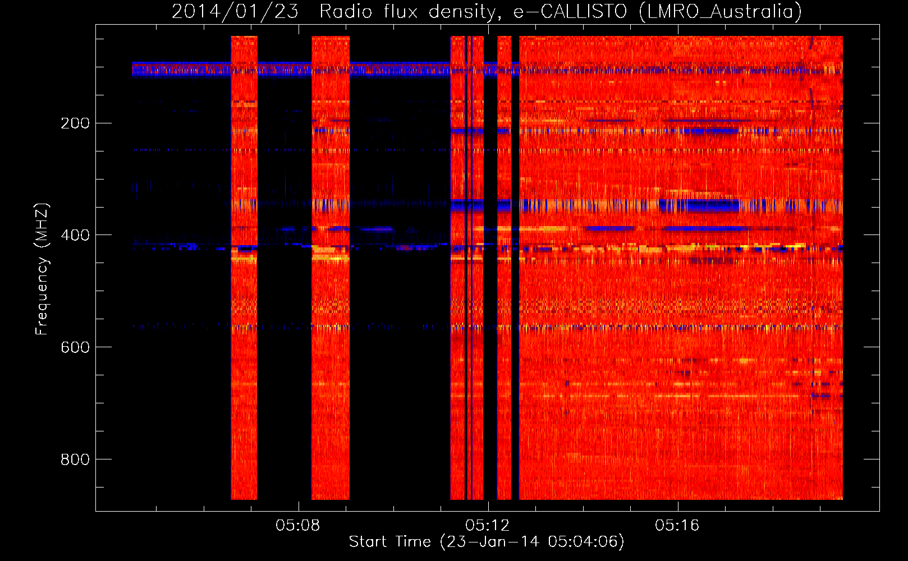
Task: Click the 'Frequency (MHZ)' axis label
Action: coord(42,269)
